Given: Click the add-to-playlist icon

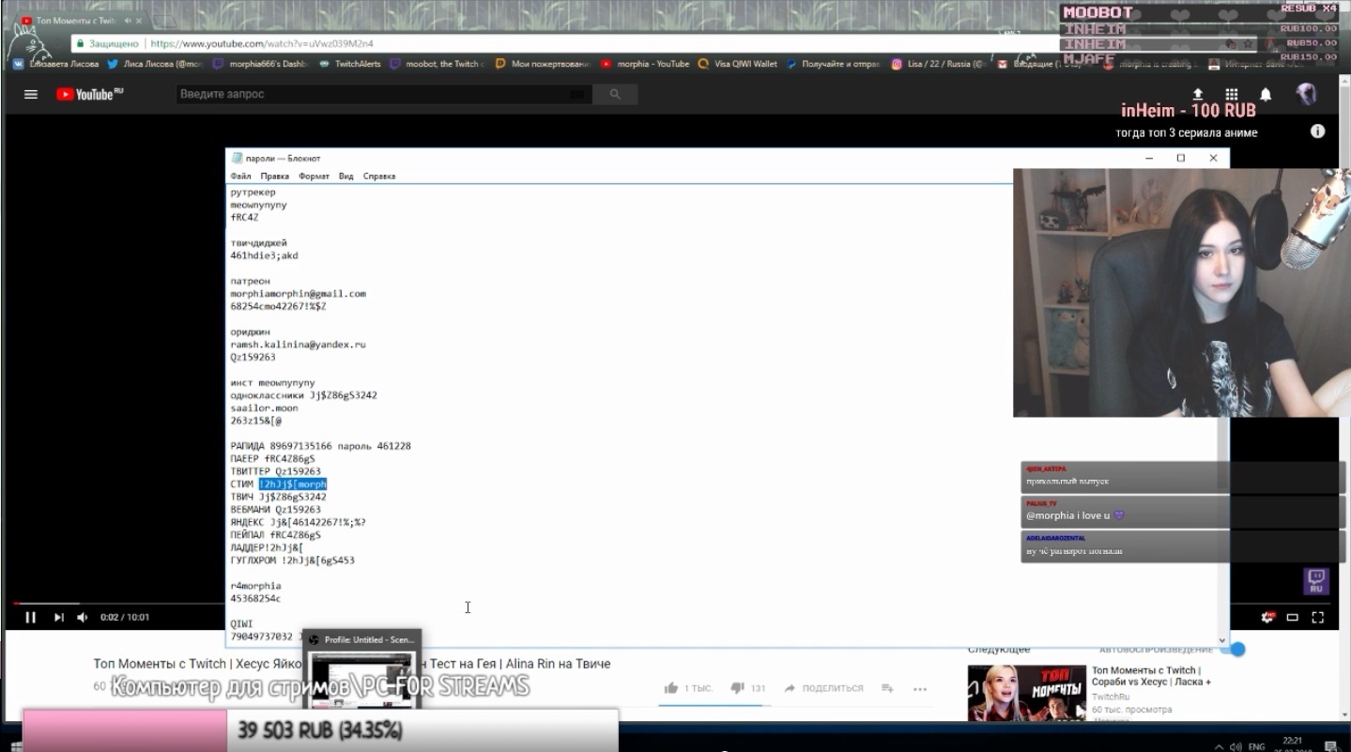Looking at the screenshot, I should [887, 688].
